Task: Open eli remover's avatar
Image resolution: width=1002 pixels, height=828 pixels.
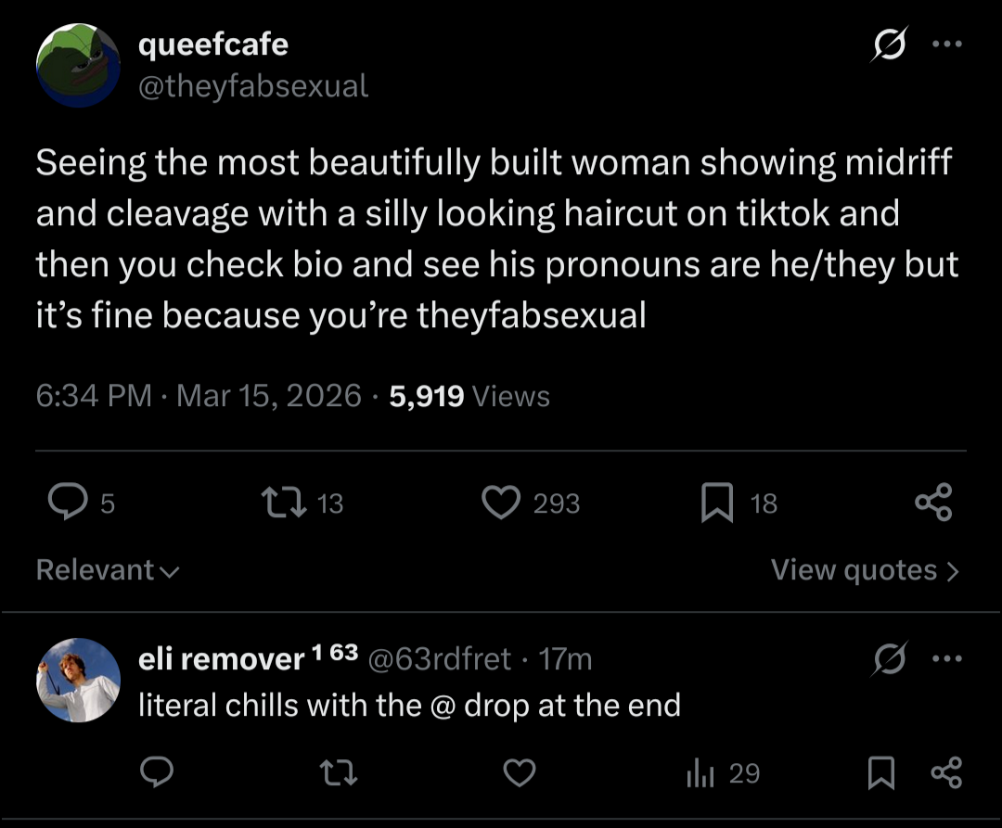Action: [x=79, y=680]
